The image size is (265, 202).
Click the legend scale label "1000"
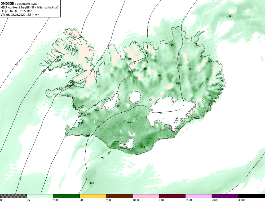tap(135, 200)
